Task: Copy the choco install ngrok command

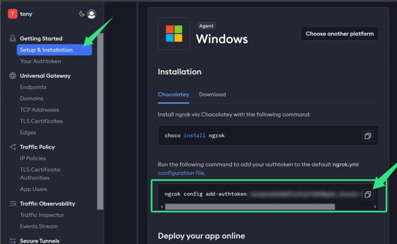Action: tap(368, 136)
